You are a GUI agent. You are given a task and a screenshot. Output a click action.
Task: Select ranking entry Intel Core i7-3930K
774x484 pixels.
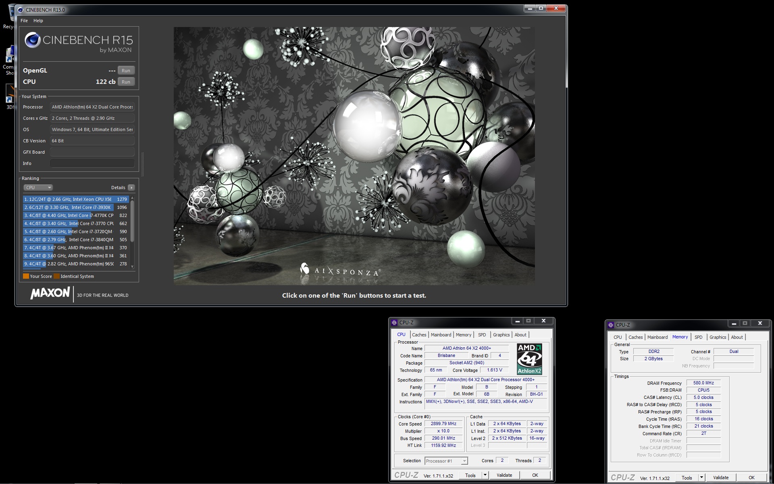coord(76,207)
